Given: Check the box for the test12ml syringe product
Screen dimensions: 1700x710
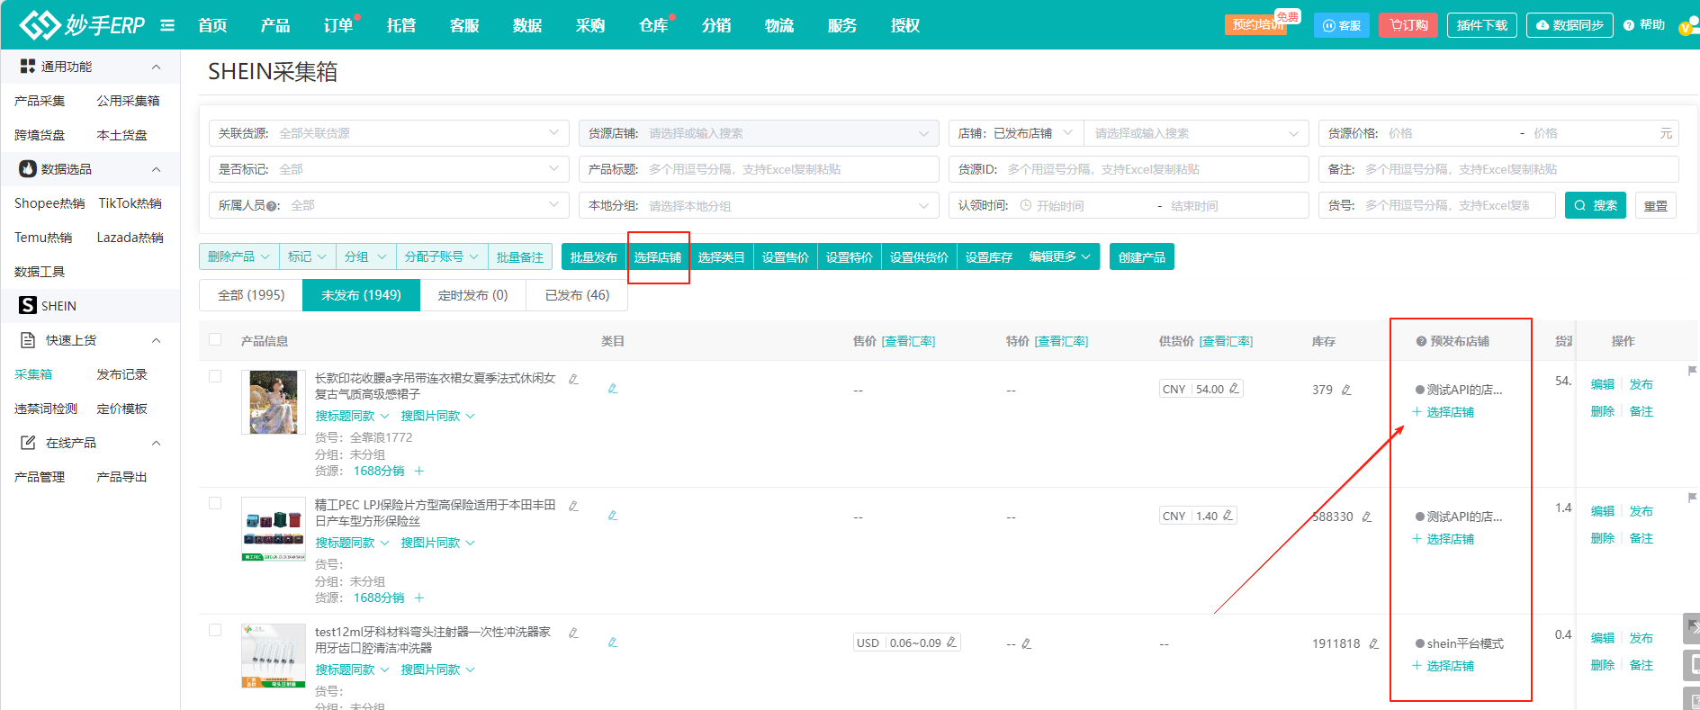Looking at the screenshot, I should coord(215,630).
